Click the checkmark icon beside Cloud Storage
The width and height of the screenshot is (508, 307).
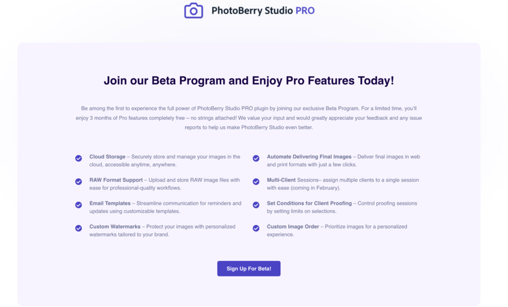(78, 158)
